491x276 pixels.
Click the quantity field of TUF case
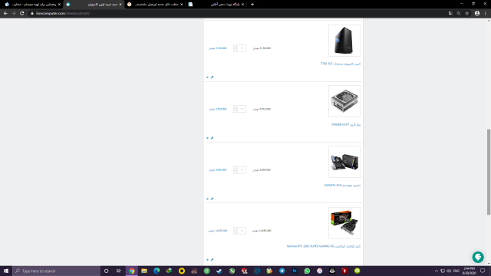[242, 48]
